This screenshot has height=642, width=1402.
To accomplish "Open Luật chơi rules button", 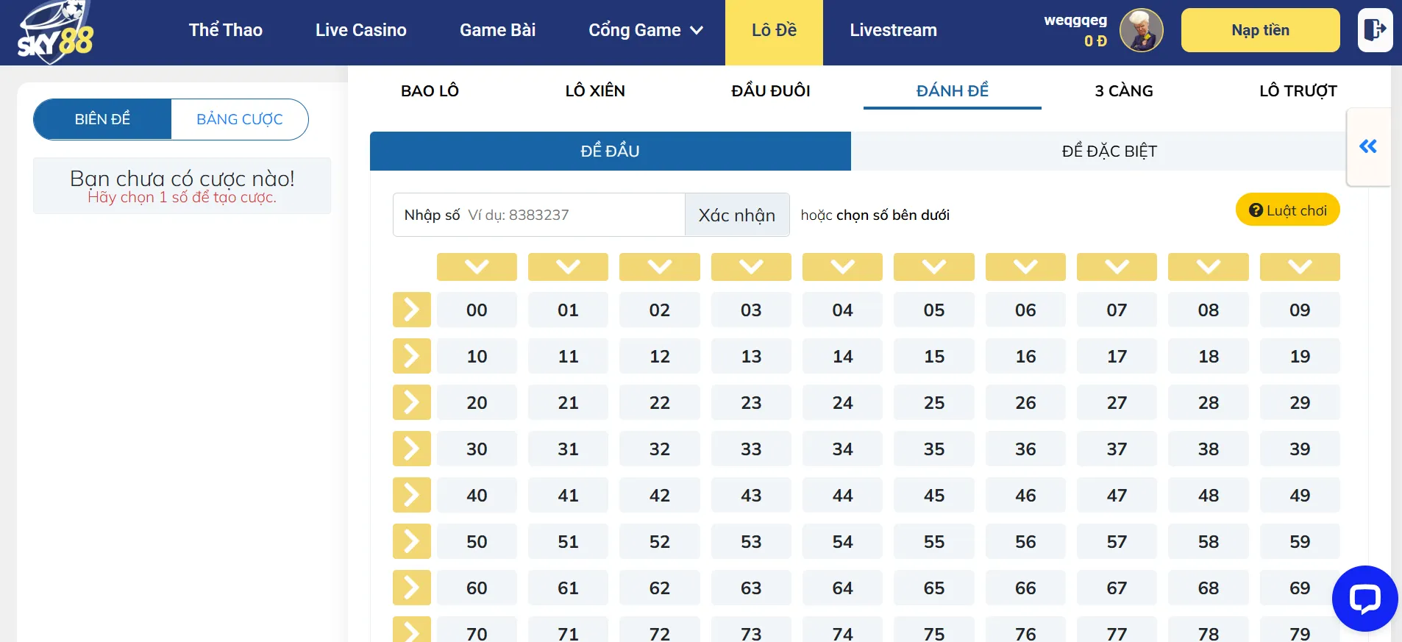I will tap(1287, 210).
